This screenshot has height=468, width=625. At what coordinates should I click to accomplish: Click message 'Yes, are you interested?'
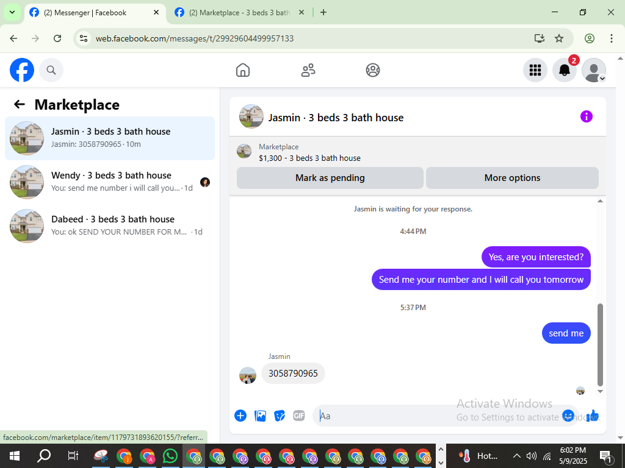point(536,257)
